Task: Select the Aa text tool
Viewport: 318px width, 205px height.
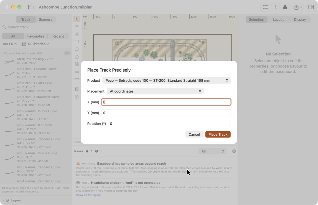Action: pos(77,72)
